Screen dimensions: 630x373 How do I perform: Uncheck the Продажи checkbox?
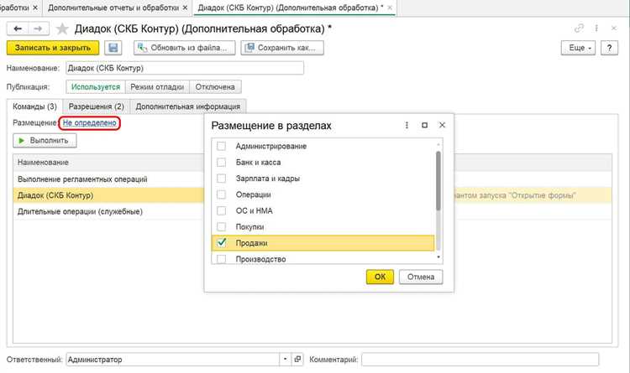pyautogui.click(x=222, y=242)
